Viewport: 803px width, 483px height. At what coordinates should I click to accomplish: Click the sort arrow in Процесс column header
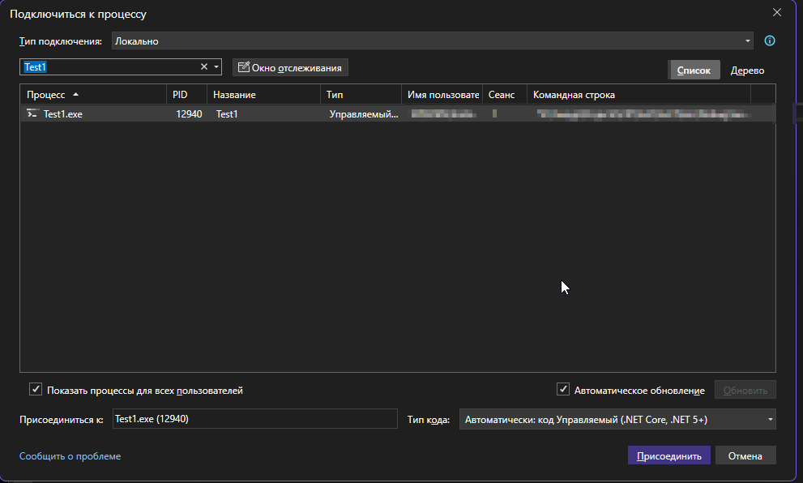point(76,95)
